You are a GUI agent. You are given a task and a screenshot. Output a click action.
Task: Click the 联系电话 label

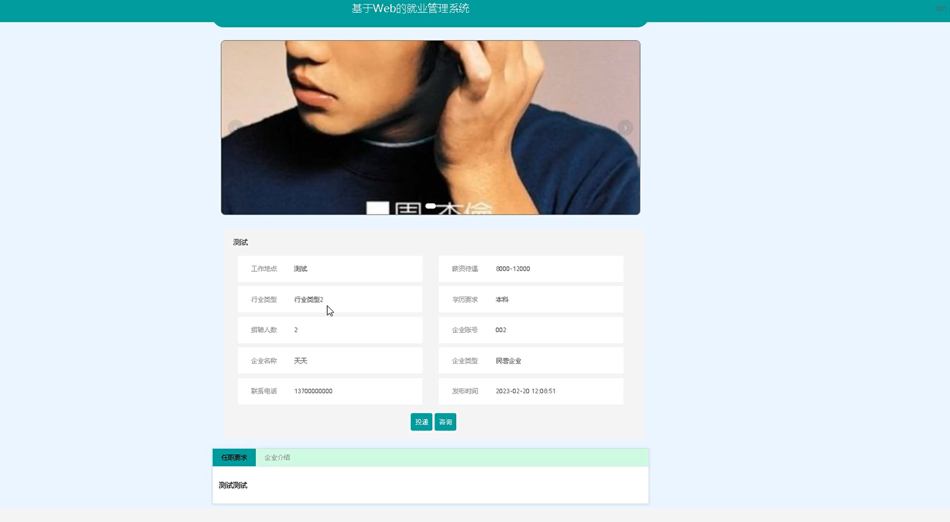click(264, 391)
